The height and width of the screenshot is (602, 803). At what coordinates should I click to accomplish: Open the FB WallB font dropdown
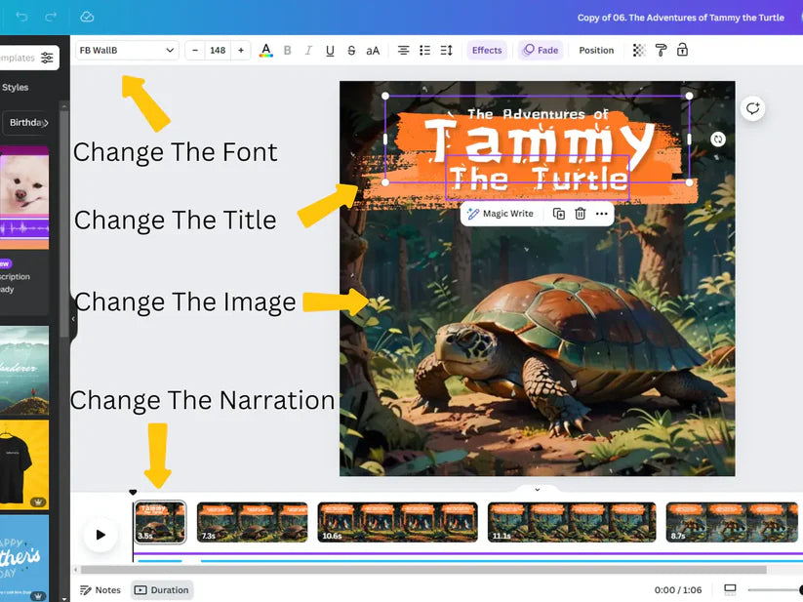[127, 50]
